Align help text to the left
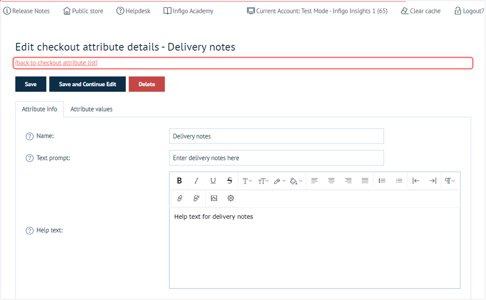The height and width of the screenshot is (300, 486). (315, 181)
